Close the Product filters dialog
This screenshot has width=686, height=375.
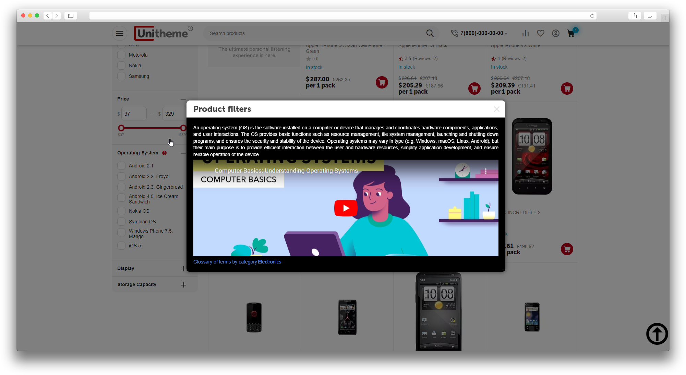click(496, 109)
